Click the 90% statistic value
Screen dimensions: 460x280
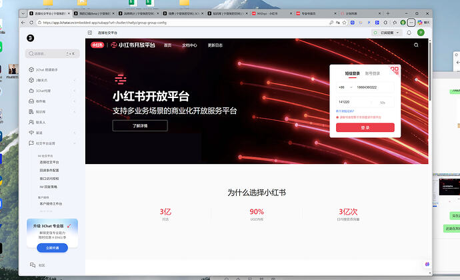[x=257, y=211]
